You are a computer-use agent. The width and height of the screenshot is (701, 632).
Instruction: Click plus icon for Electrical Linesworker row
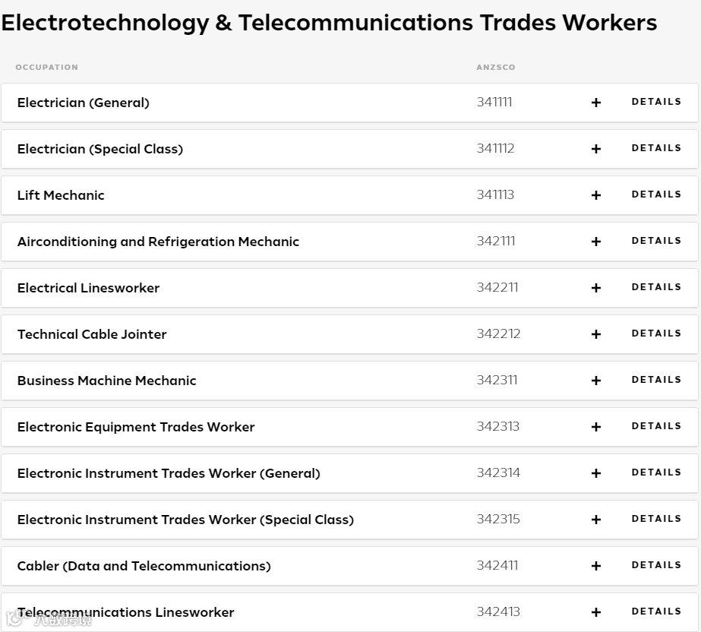point(596,288)
